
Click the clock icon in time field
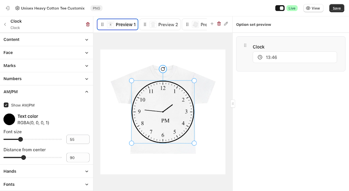[x=260, y=58]
